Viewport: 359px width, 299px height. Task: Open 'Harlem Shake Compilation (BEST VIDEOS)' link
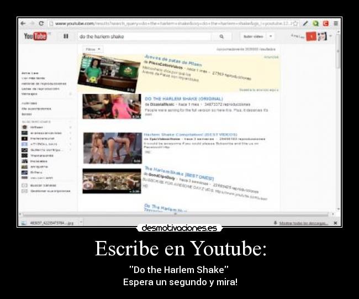click(x=190, y=134)
